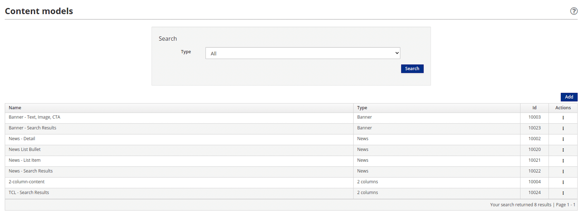This screenshot has width=583, height=217.
Task: Click the Search button
Action: (412, 69)
